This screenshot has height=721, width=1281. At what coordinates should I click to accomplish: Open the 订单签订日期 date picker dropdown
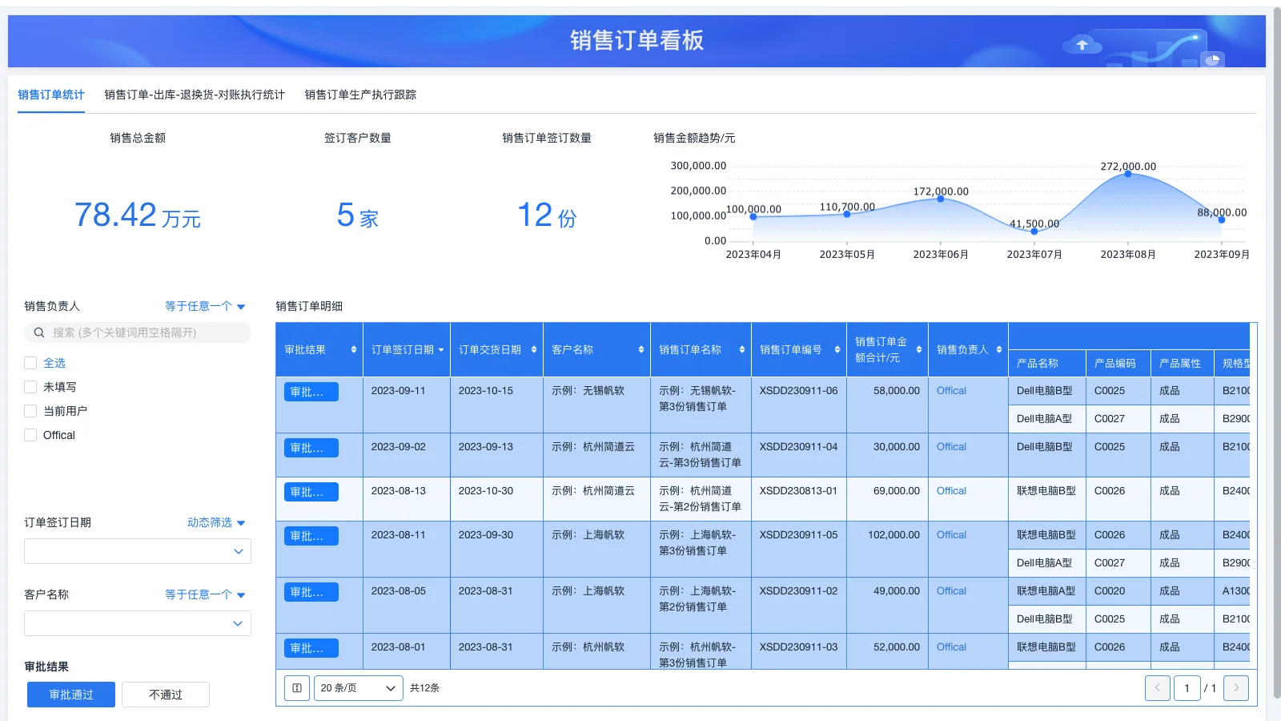coord(137,551)
